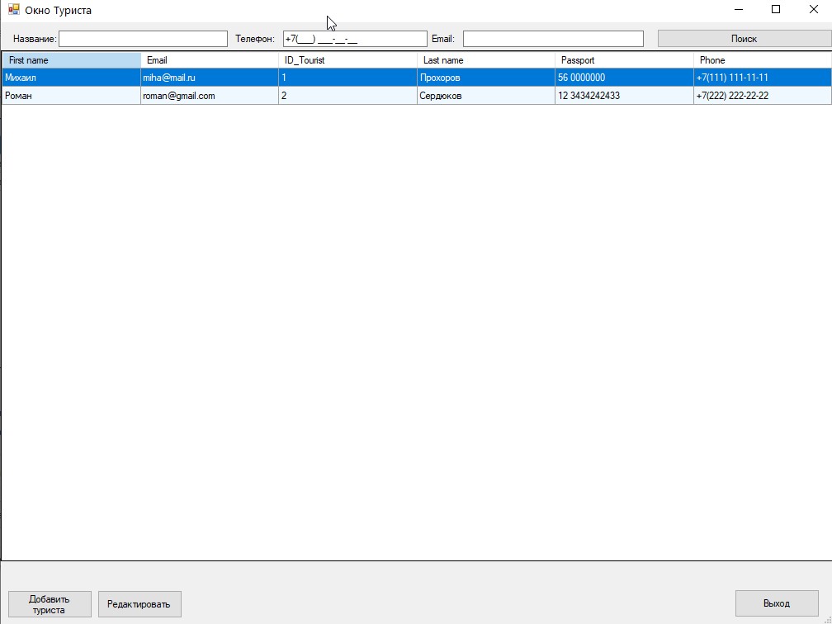
Task: Sort by First name column header
Action: (72, 60)
